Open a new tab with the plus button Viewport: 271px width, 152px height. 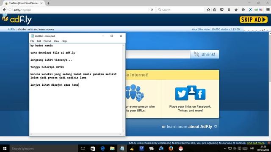(x=48, y=3)
